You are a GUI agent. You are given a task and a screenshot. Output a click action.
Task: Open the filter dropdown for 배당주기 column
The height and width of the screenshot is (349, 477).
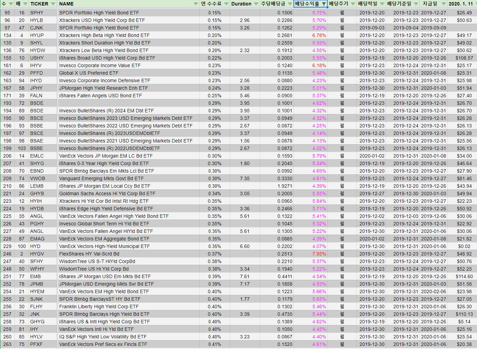coord(353,4)
